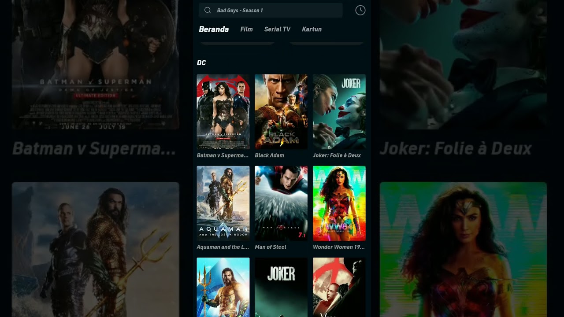Image resolution: width=564 pixels, height=317 pixels.
Task: Open the V for Vendetta poster
Action: pyautogui.click(x=339, y=287)
